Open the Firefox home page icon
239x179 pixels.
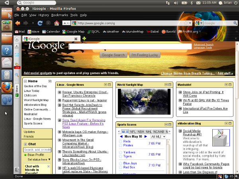click(x=57, y=23)
